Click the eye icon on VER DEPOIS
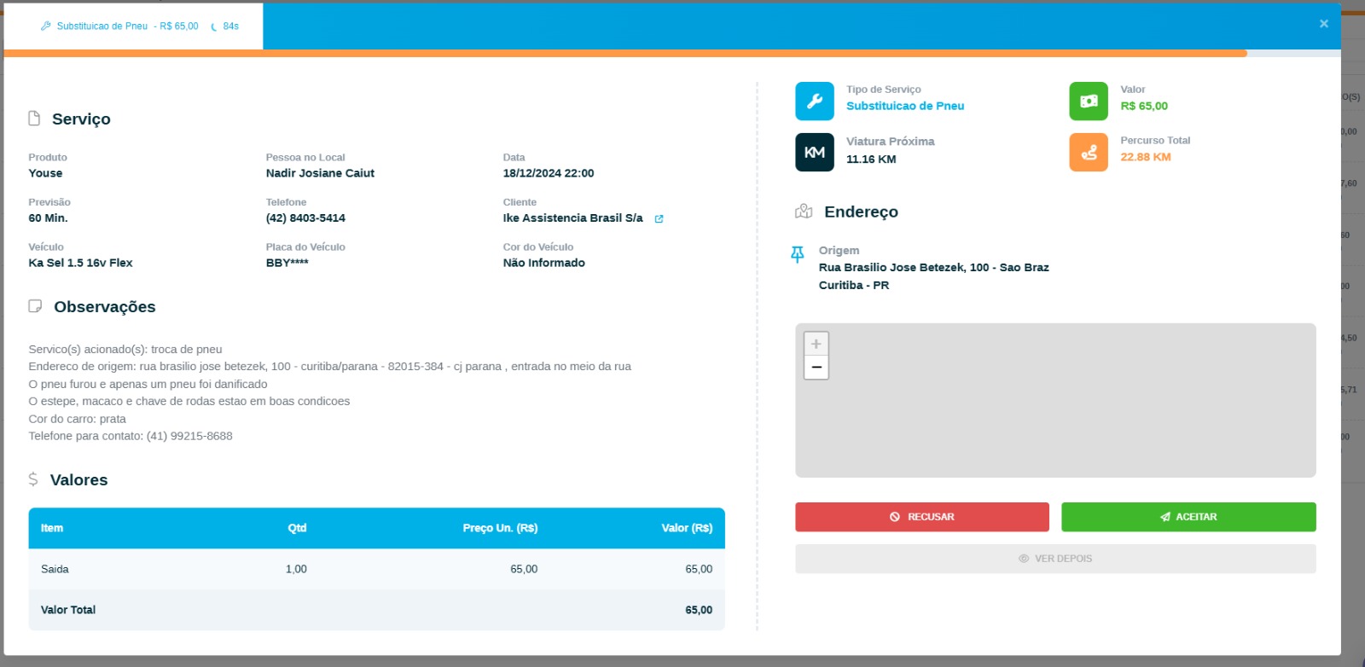This screenshot has width=1365, height=667. 1024,559
